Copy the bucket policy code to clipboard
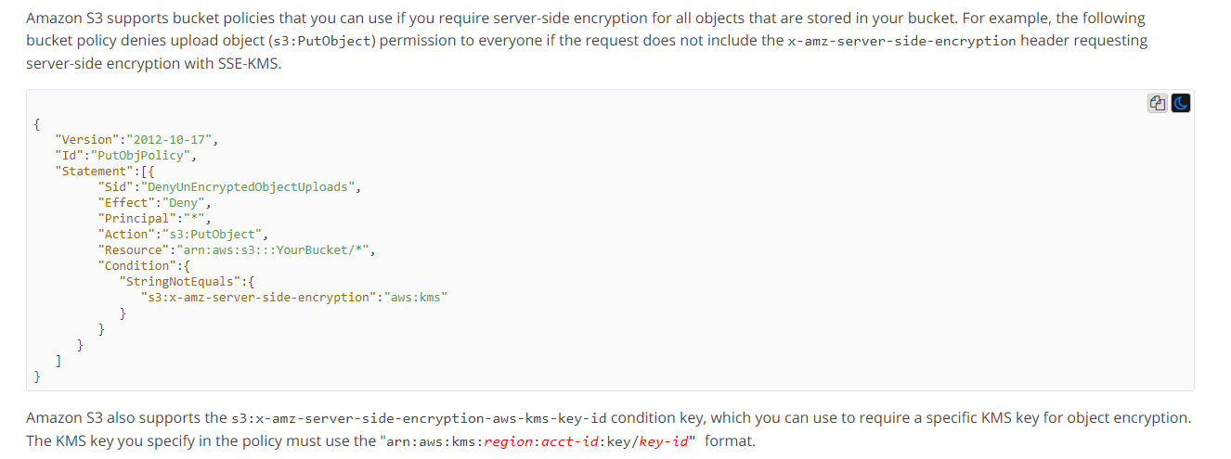1231x459 pixels. 1158,104
